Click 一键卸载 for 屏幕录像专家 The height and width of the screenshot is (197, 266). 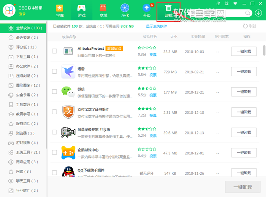244,132
